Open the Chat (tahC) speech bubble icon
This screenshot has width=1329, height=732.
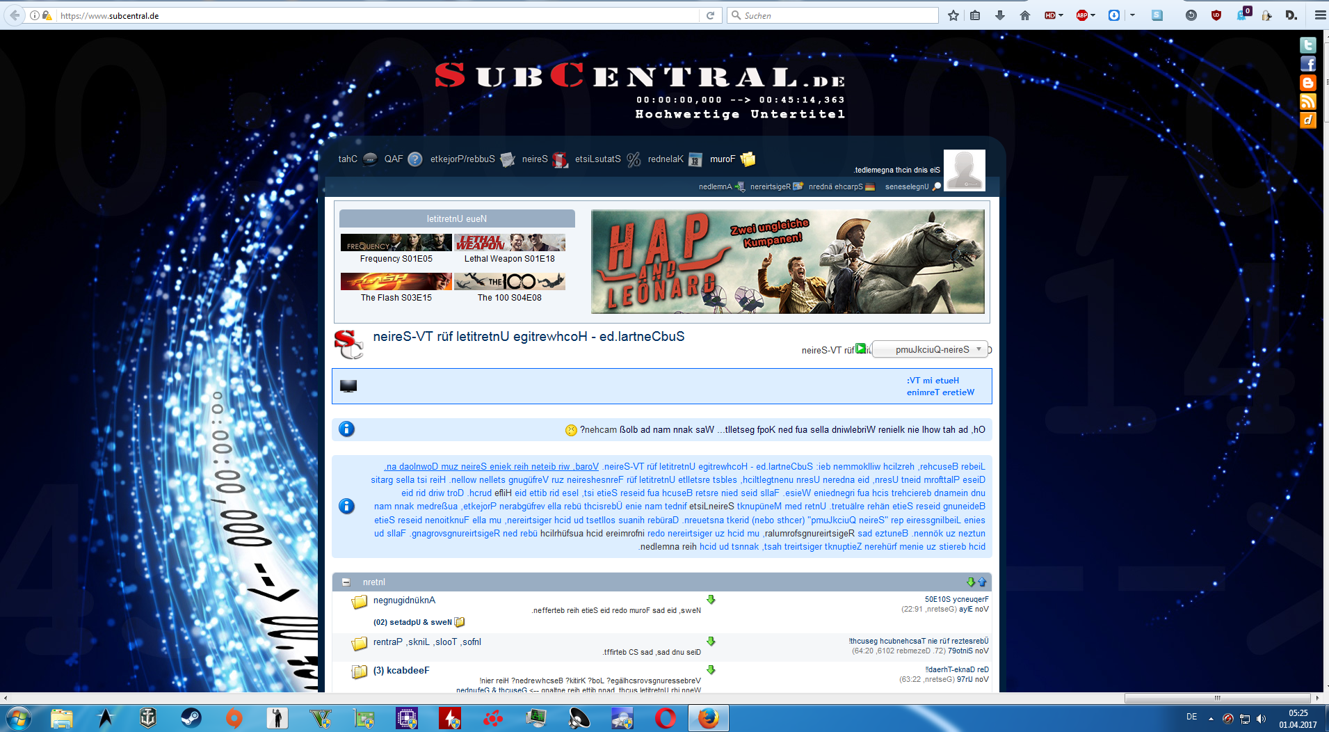pyautogui.click(x=371, y=159)
